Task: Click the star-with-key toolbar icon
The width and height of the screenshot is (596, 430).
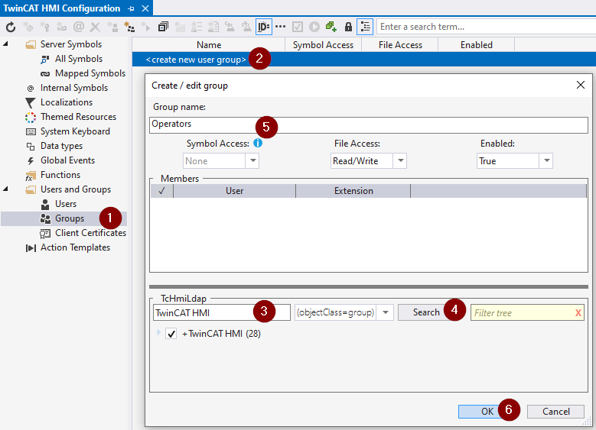Action: pyautogui.click(x=45, y=27)
